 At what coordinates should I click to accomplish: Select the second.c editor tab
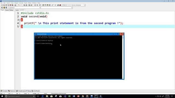(22, 10)
